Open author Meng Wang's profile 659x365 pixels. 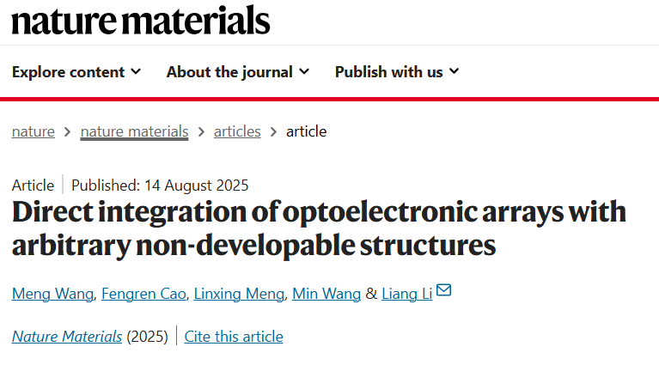click(52, 294)
